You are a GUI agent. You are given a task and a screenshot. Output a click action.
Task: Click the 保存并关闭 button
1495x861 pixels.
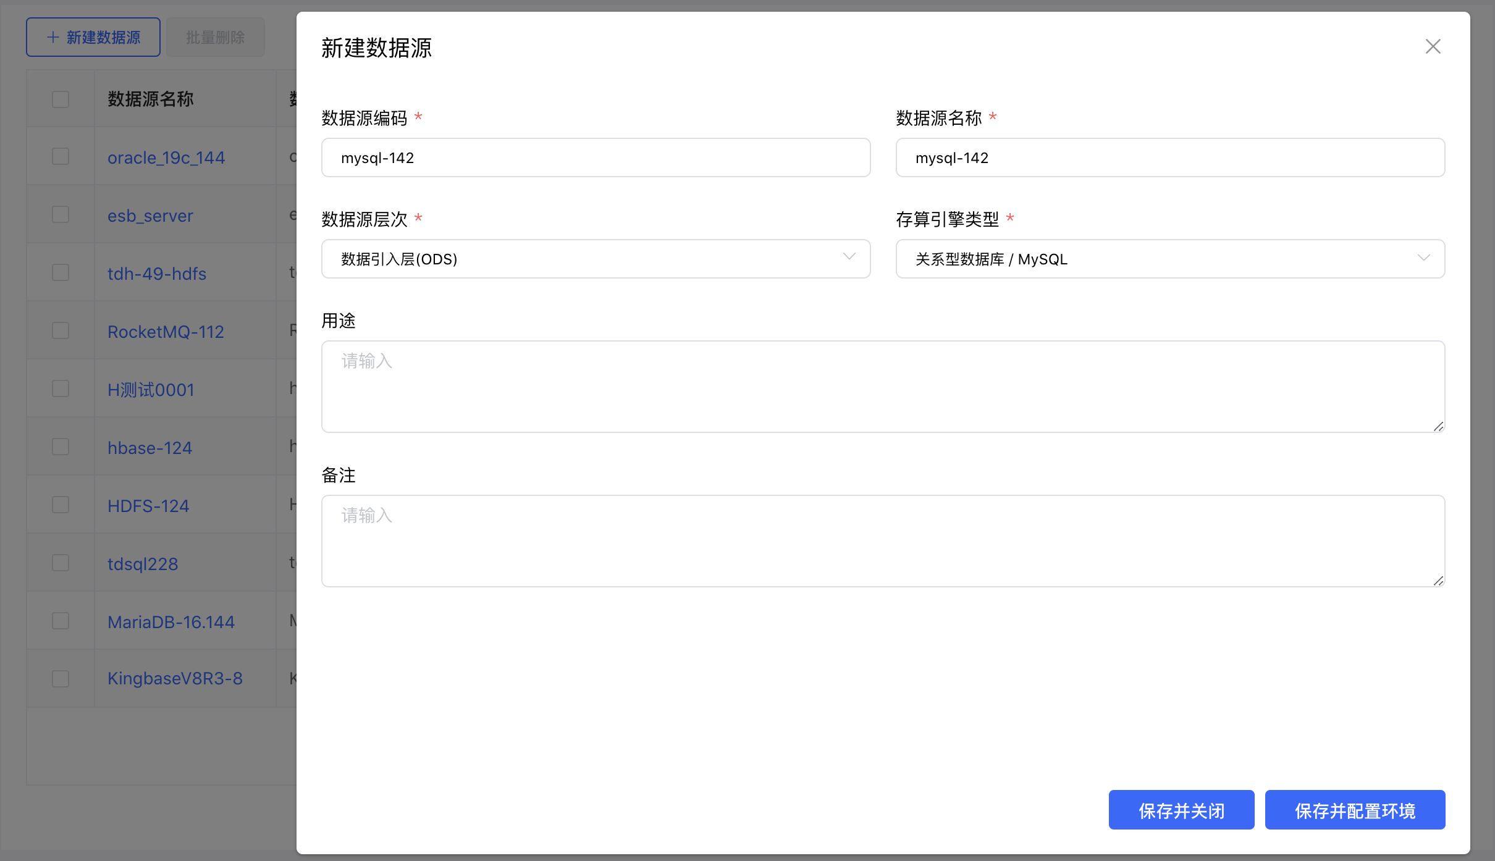point(1181,810)
